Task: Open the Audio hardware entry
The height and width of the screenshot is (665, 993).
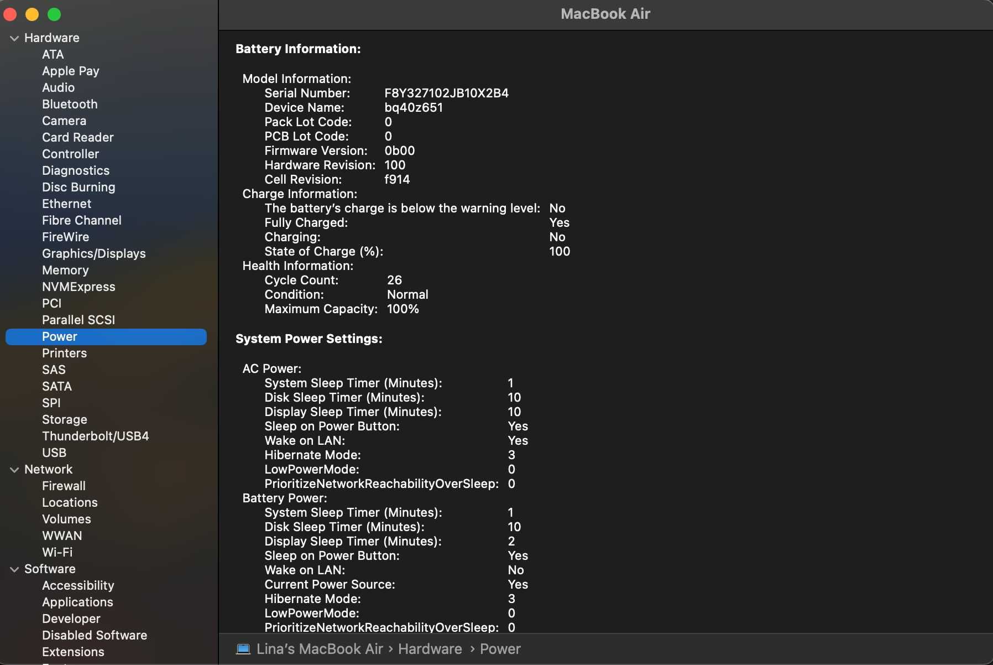Action: 59,87
